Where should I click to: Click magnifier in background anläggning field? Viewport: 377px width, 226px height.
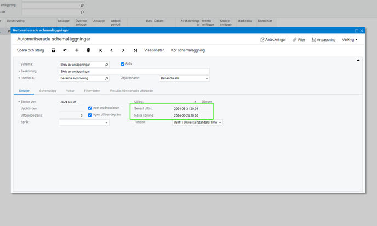pos(82,5)
